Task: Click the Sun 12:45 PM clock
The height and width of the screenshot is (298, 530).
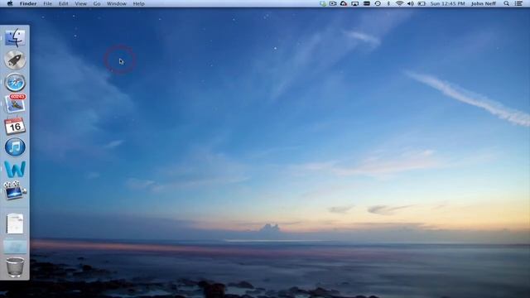Action: tap(447, 3)
